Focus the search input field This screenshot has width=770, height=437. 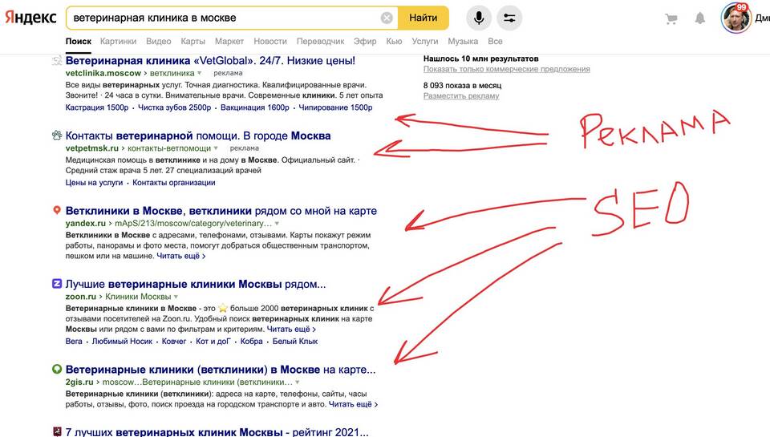tap(226, 18)
